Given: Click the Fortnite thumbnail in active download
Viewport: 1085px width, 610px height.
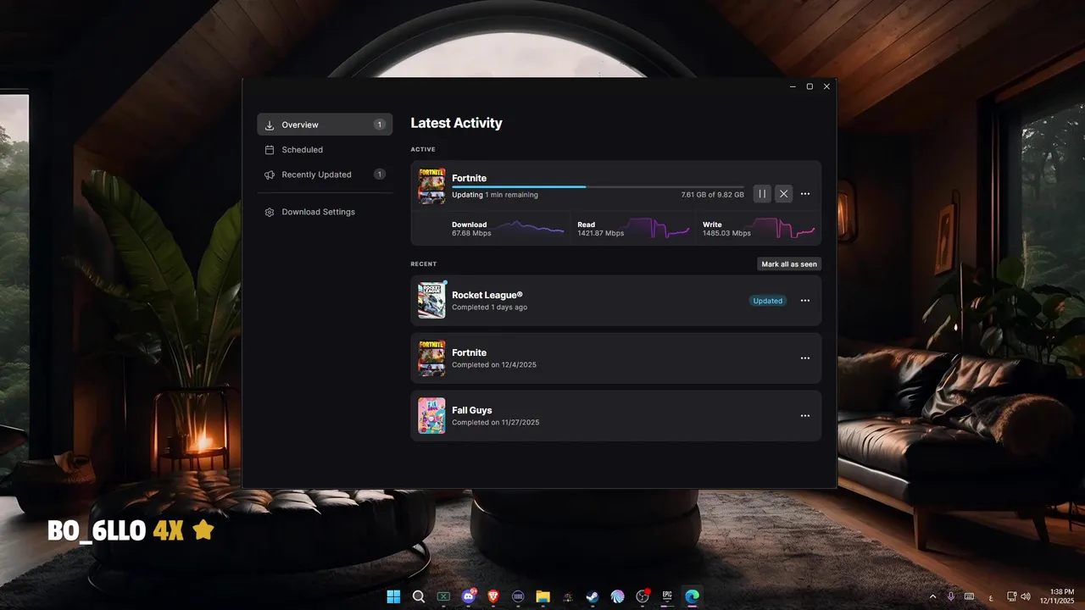Looking at the screenshot, I should coord(431,186).
